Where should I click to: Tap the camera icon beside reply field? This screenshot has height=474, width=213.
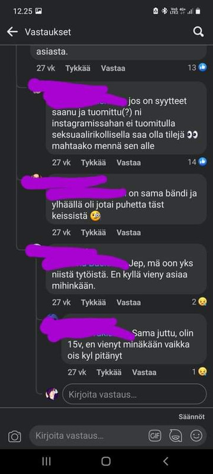pos(14,437)
